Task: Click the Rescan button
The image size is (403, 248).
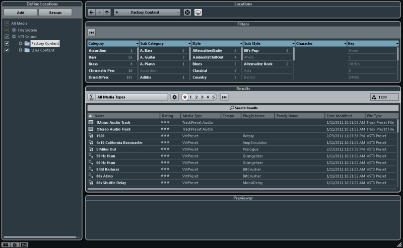Action: pyautogui.click(x=55, y=13)
